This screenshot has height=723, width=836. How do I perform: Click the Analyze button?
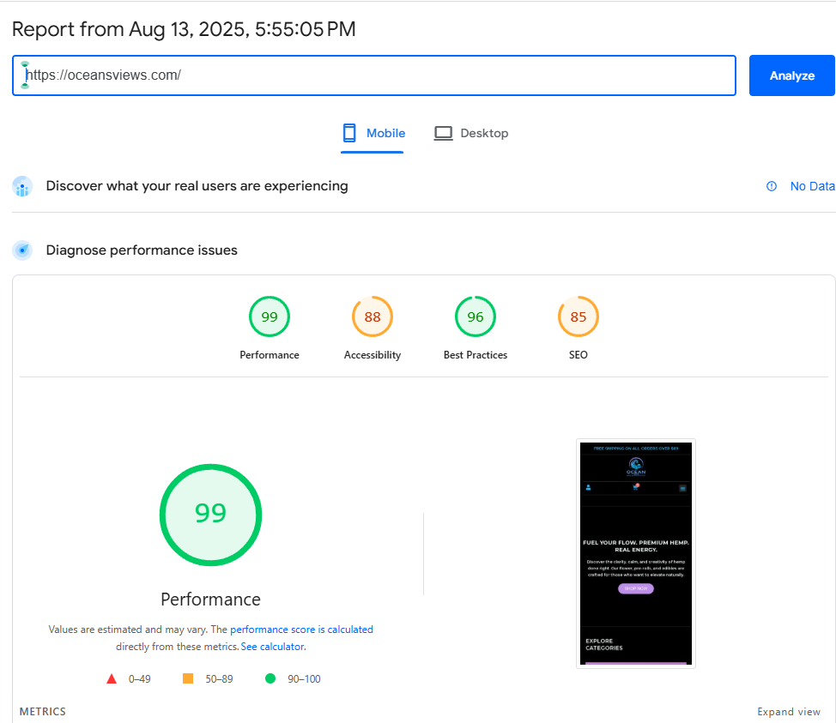pyautogui.click(x=791, y=75)
